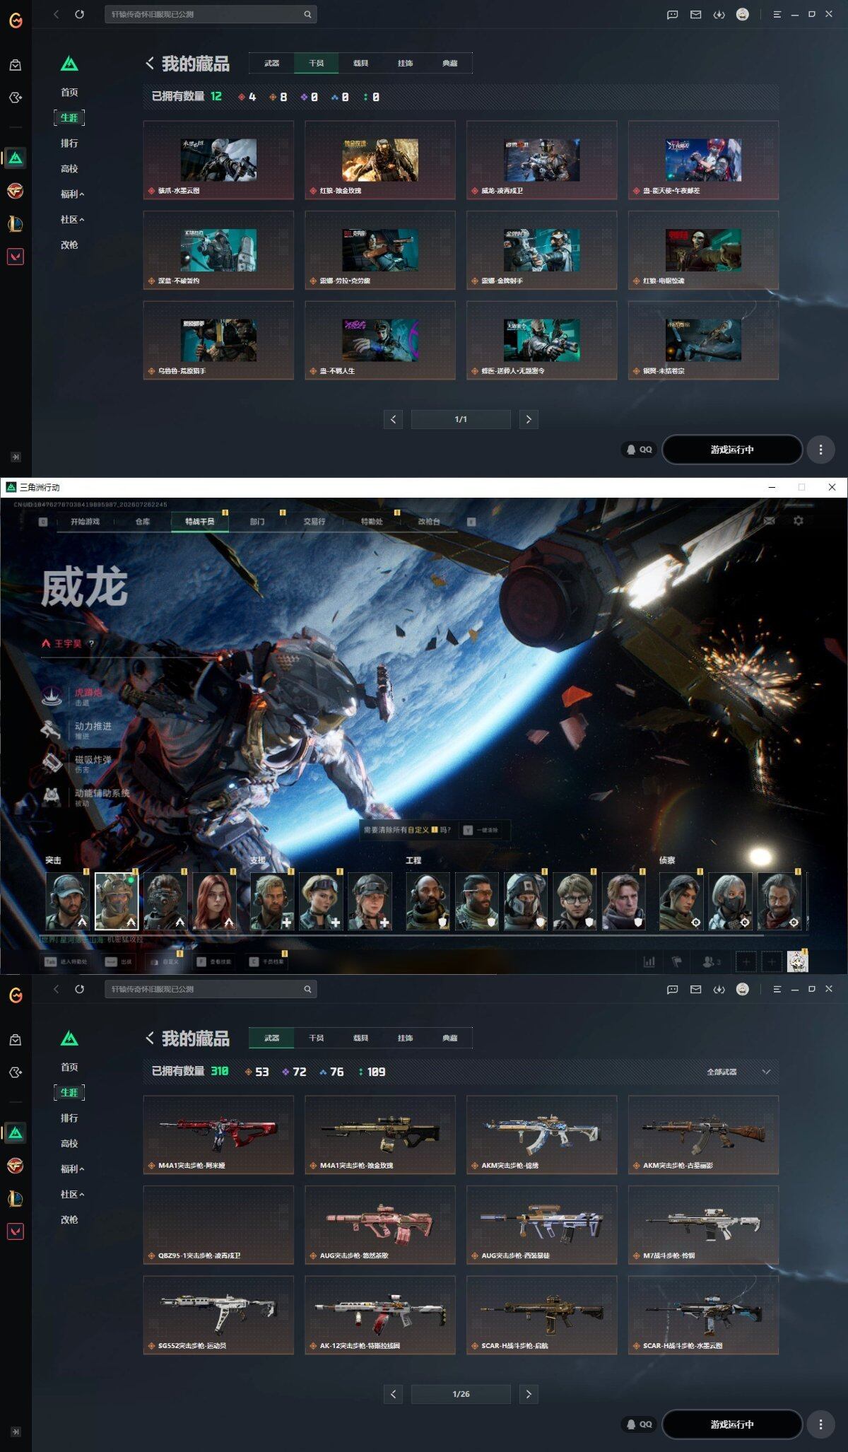Open the mail icon in the weapons collection window
This screenshot has height=1452, width=848.
(696, 989)
